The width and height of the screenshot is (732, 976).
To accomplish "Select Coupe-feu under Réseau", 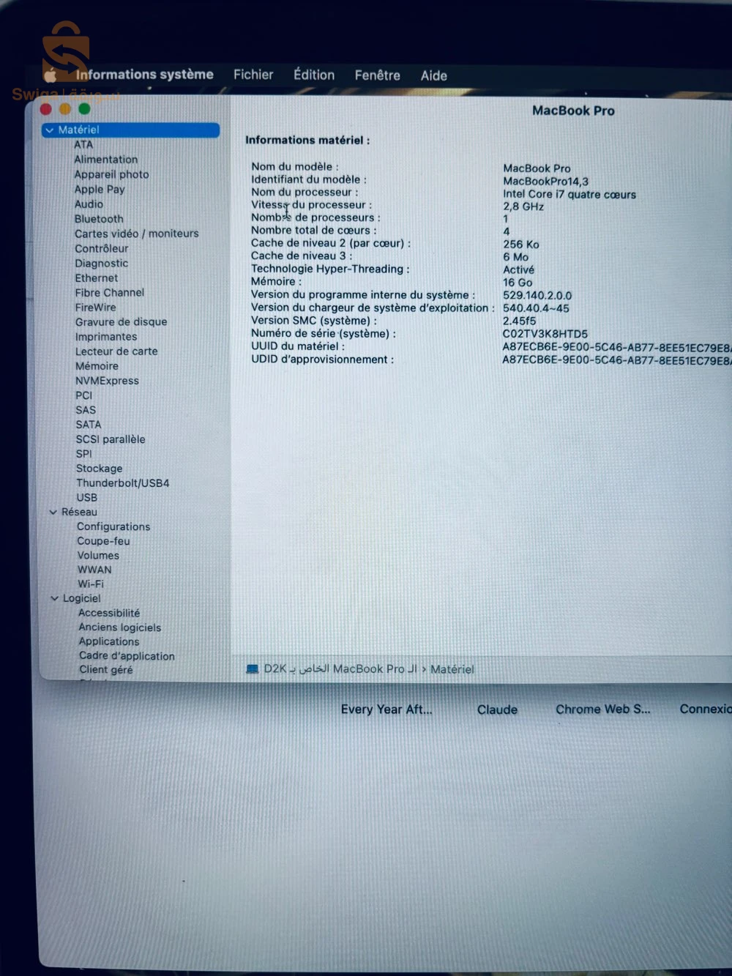I will [x=103, y=541].
